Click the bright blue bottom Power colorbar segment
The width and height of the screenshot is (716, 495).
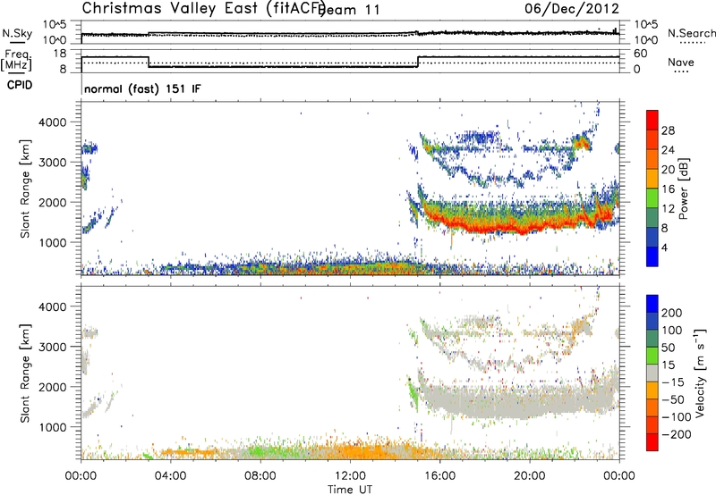(x=652, y=256)
